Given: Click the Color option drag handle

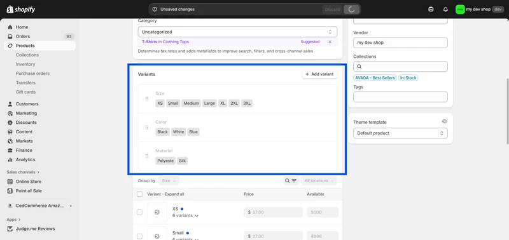Looking at the screenshot, I should tap(147, 127).
